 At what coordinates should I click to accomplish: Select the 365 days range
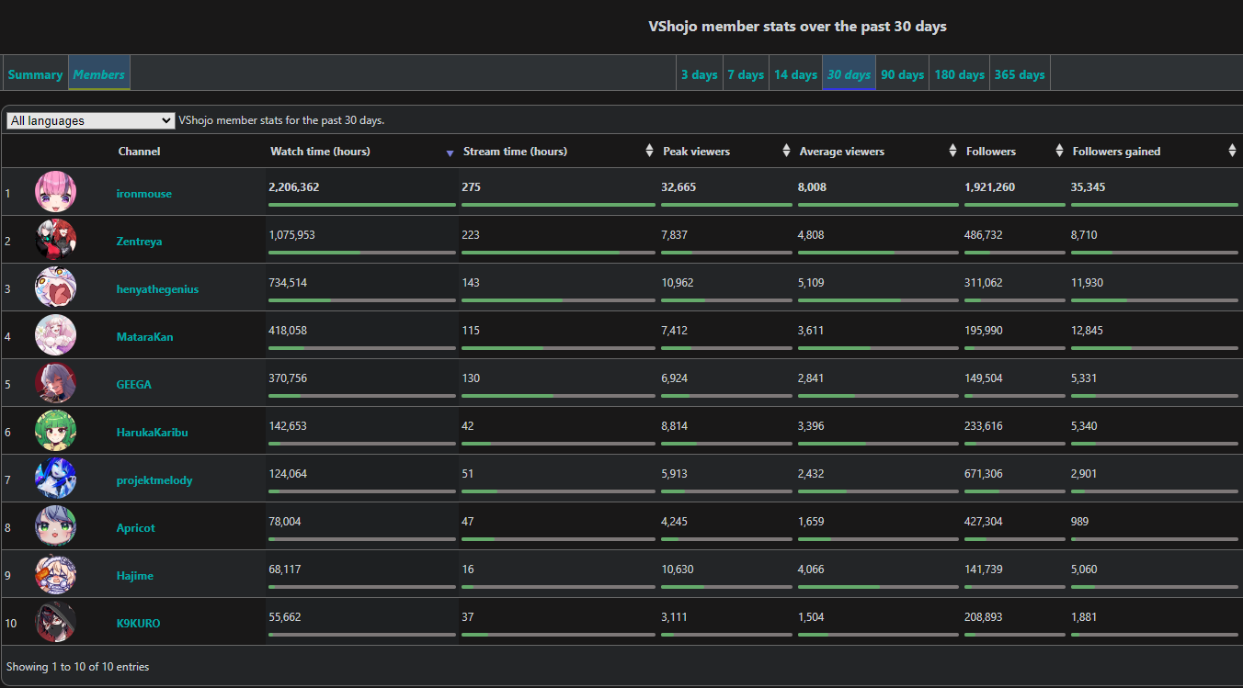click(x=1020, y=74)
